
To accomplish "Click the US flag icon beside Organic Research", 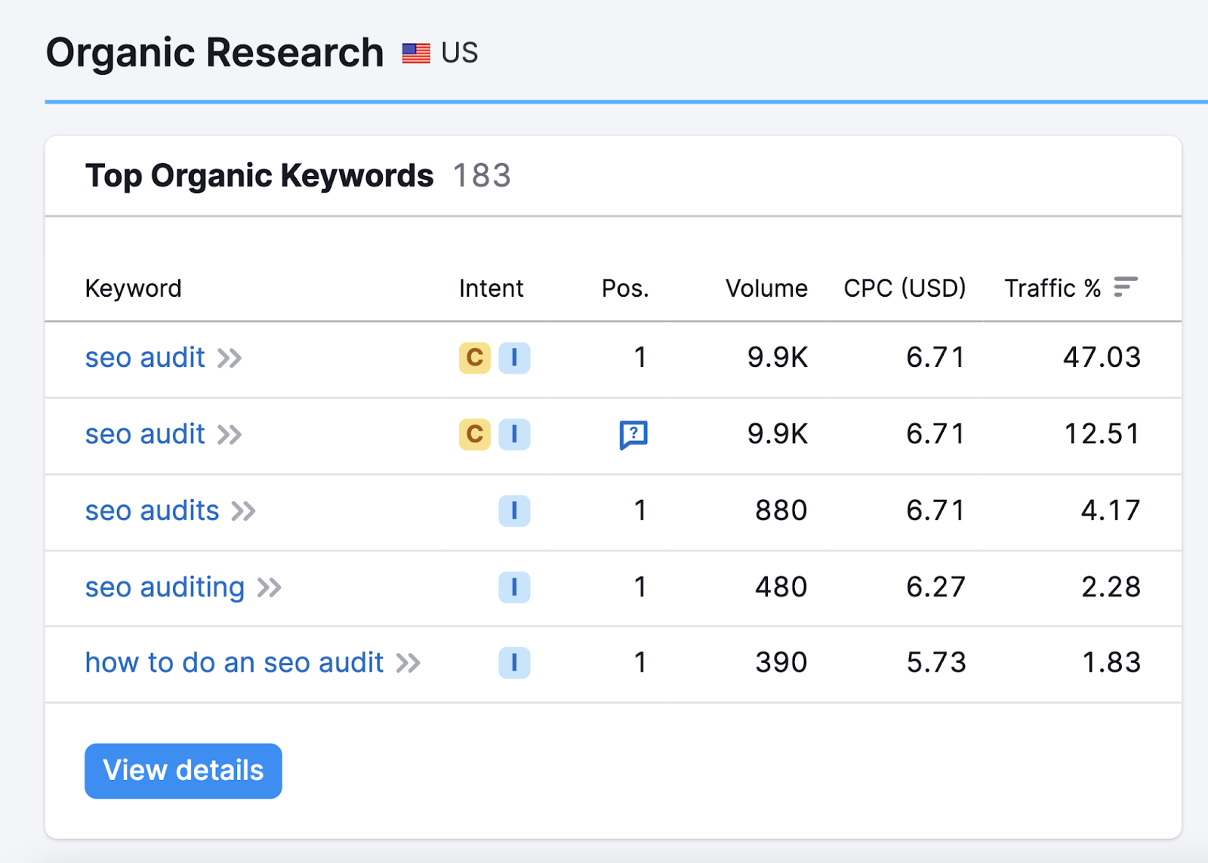I will (416, 52).
